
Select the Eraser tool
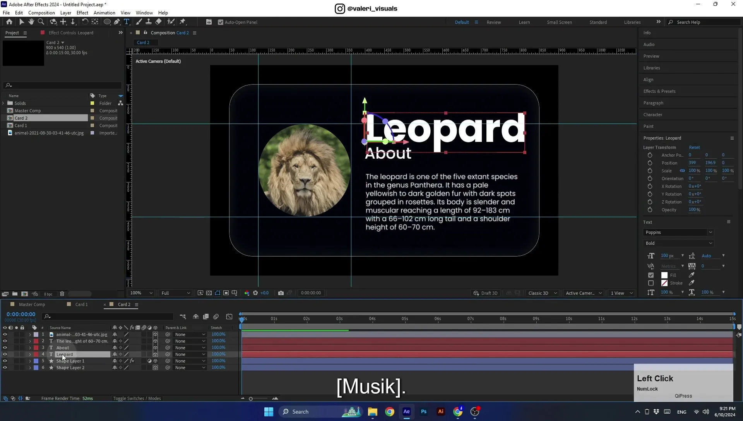point(158,22)
